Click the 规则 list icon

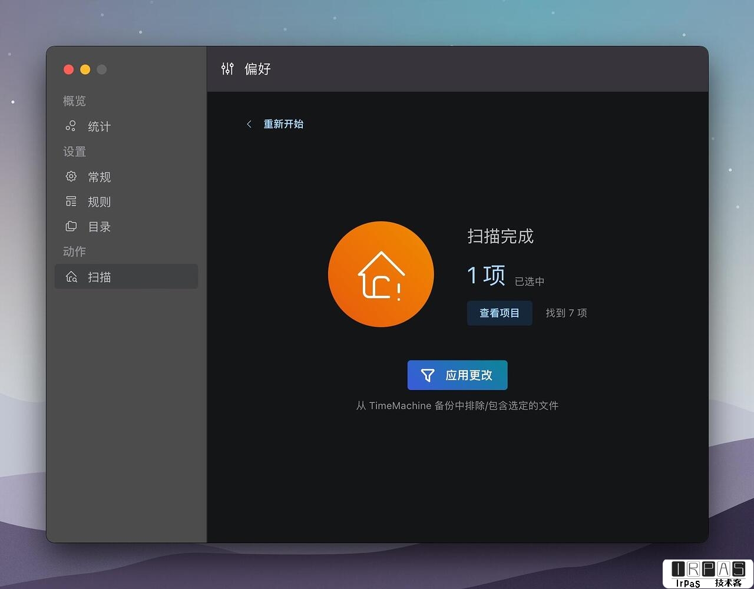71,201
